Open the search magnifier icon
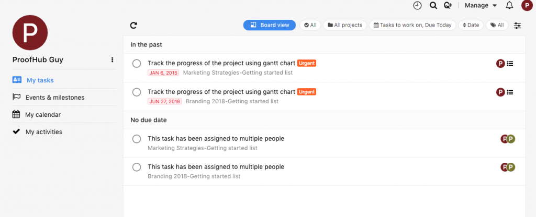The width and height of the screenshot is (536, 217). click(x=433, y=5)
